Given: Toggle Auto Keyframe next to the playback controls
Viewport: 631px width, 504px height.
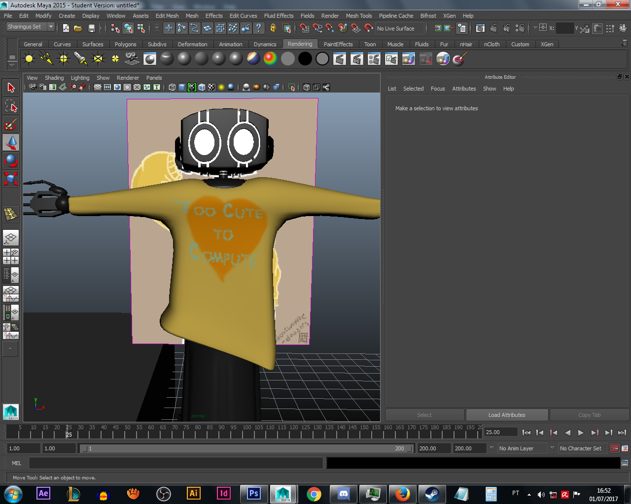Looking at the screenshot, I should coord(615,448).
